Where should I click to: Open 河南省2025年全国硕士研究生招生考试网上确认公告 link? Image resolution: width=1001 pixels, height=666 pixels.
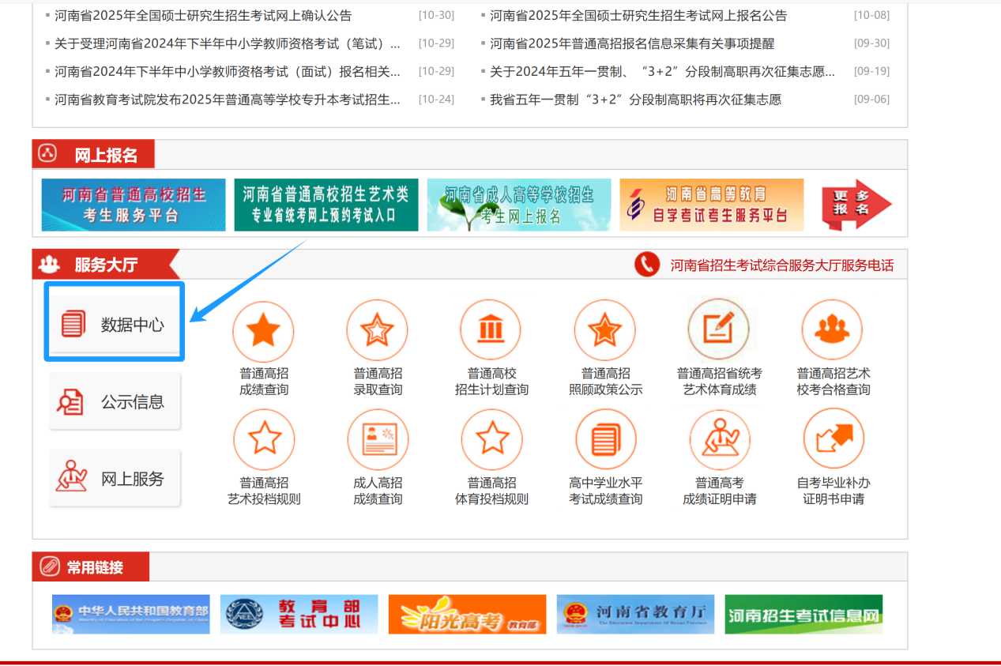click(203, 16)
